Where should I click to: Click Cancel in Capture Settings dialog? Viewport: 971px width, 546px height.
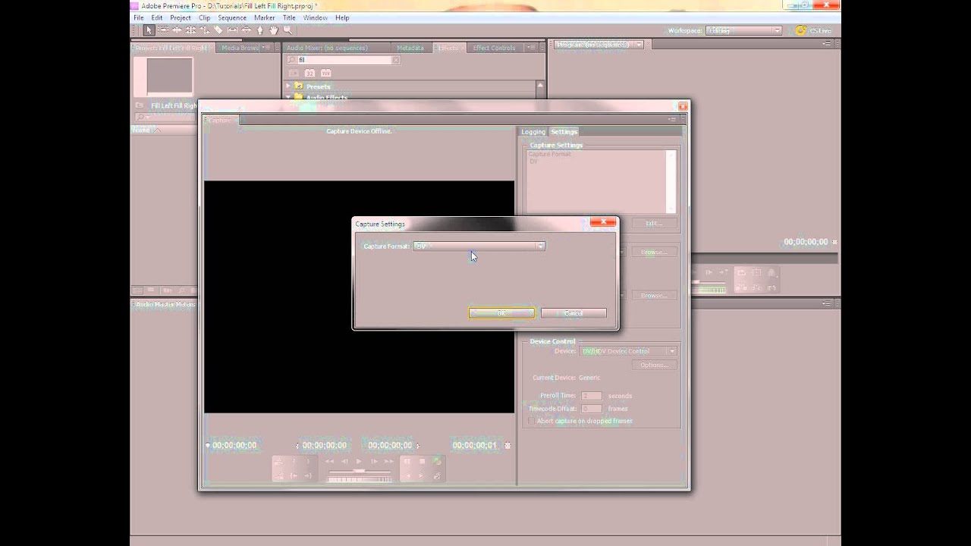coord(573,313)
